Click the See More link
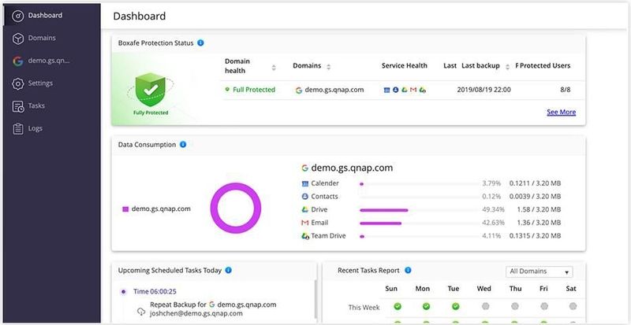Viewport: 631px width, 325px height. [561, 112]
